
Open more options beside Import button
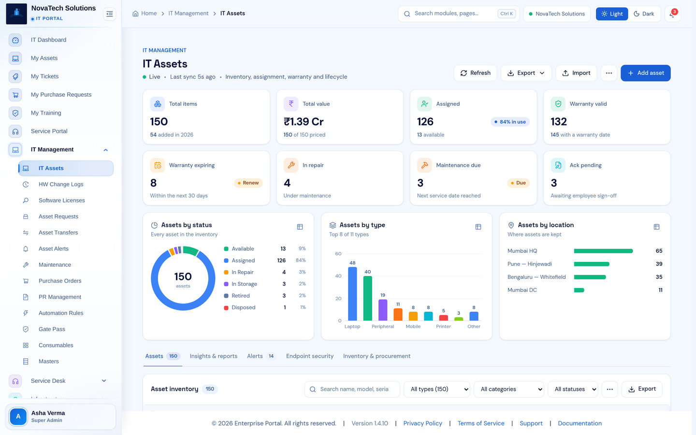click(x=609, y=73)
